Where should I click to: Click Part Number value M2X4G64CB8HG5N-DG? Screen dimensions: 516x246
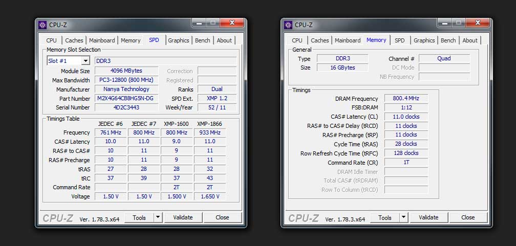[126, 98]
